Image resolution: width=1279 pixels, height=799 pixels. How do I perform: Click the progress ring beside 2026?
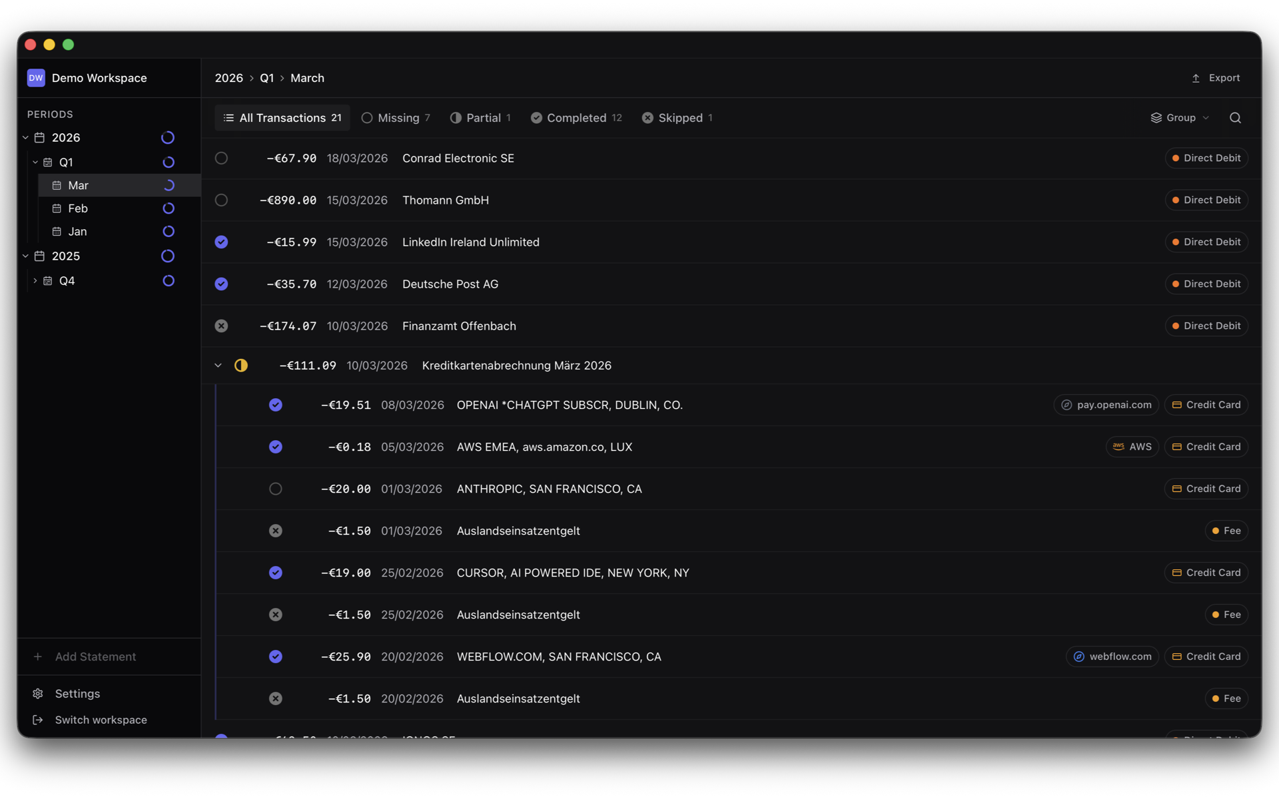[x=168, y=138]
